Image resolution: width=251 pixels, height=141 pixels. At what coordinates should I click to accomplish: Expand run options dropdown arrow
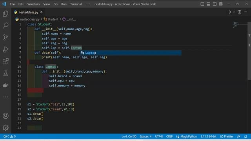(x=234, y=12)
